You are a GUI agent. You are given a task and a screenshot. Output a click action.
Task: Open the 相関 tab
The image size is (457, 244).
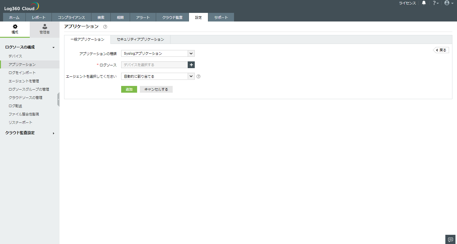click(120, 17)
